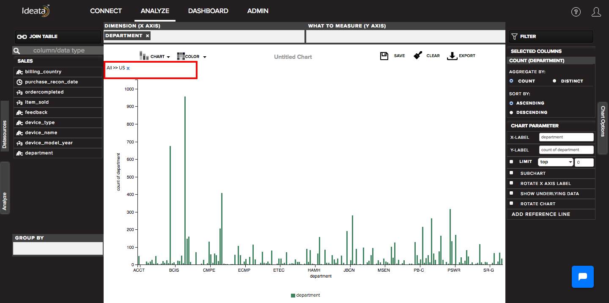Click the Y-LABEL input field
Screen dimensions: 609x303
567,150
